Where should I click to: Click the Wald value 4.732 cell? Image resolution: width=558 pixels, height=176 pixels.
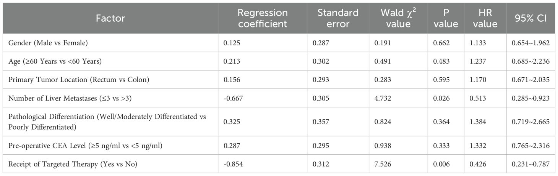point(398,98)
